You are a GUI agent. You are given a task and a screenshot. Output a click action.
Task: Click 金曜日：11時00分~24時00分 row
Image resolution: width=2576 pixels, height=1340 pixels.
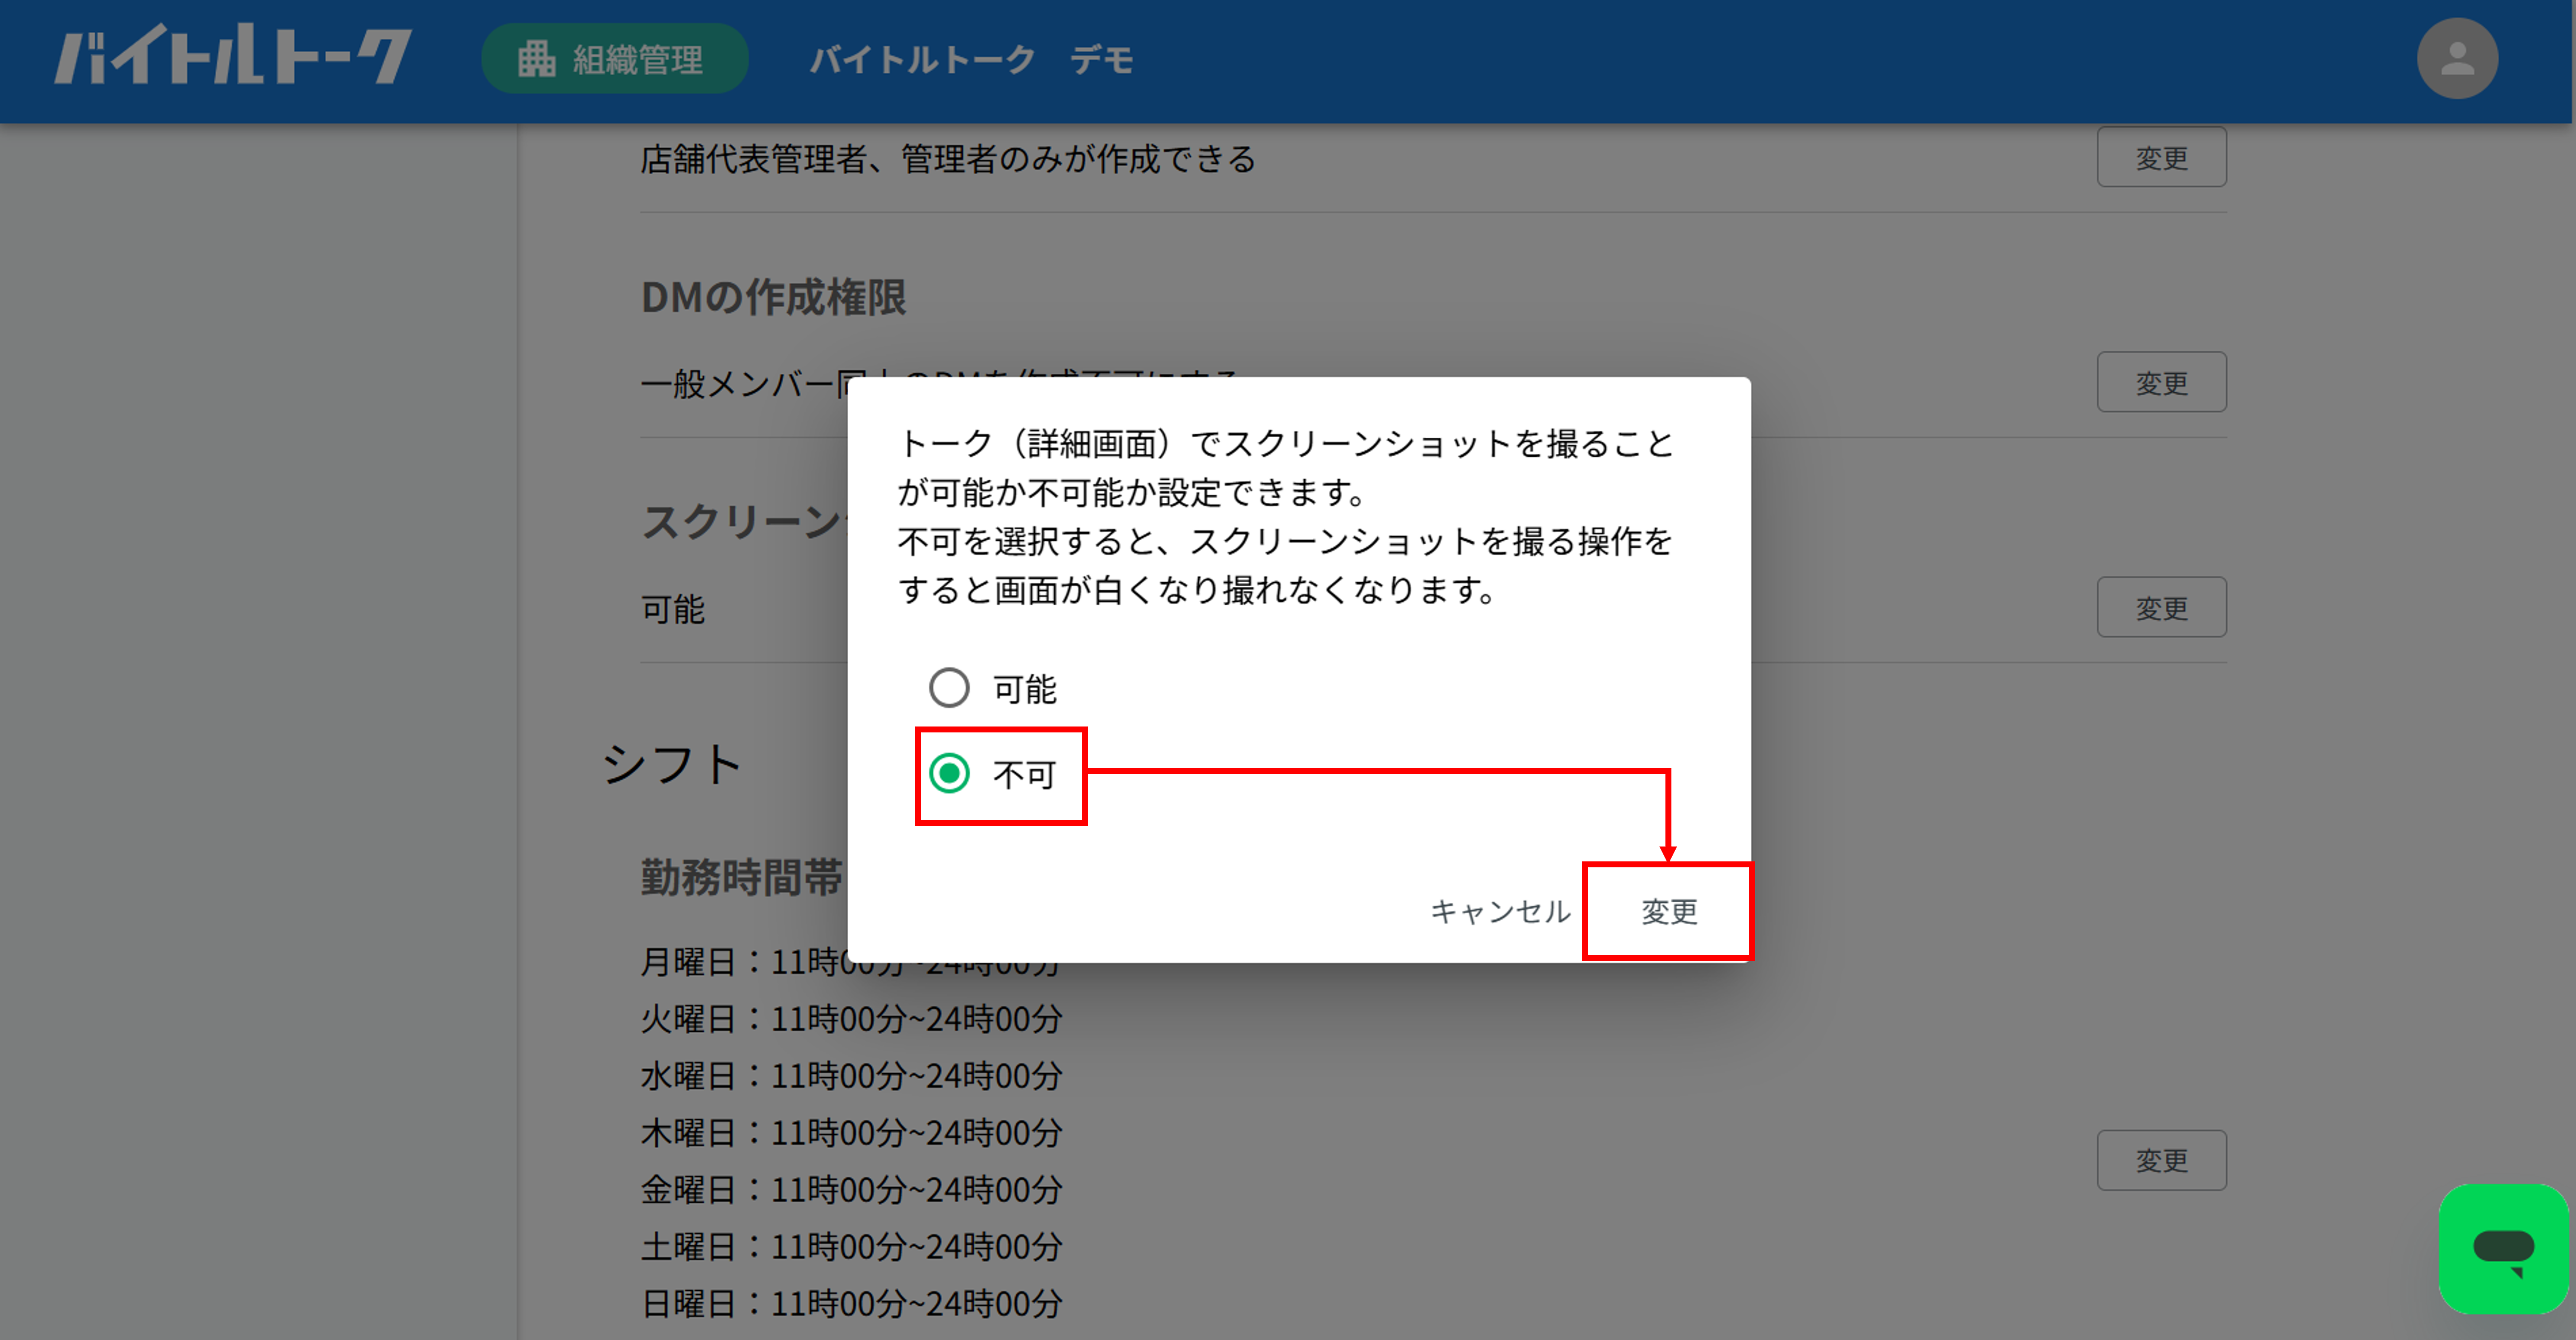(x=851, y=1190)
